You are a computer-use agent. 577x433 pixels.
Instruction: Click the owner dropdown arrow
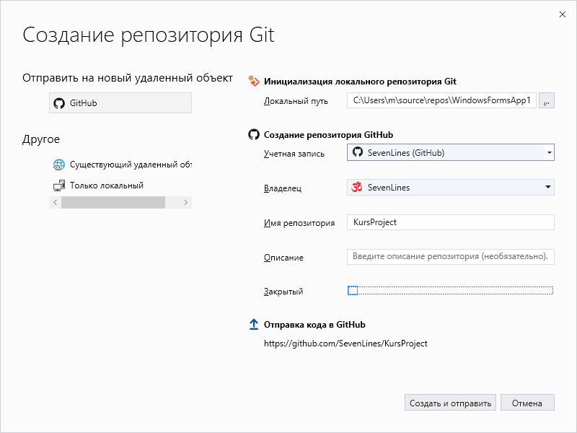pyautogui.click(x=548, y=187)
